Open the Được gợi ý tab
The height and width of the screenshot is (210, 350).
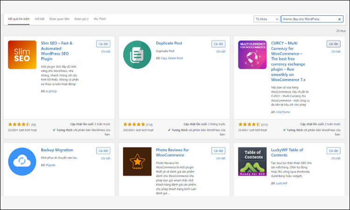[82, 19]
